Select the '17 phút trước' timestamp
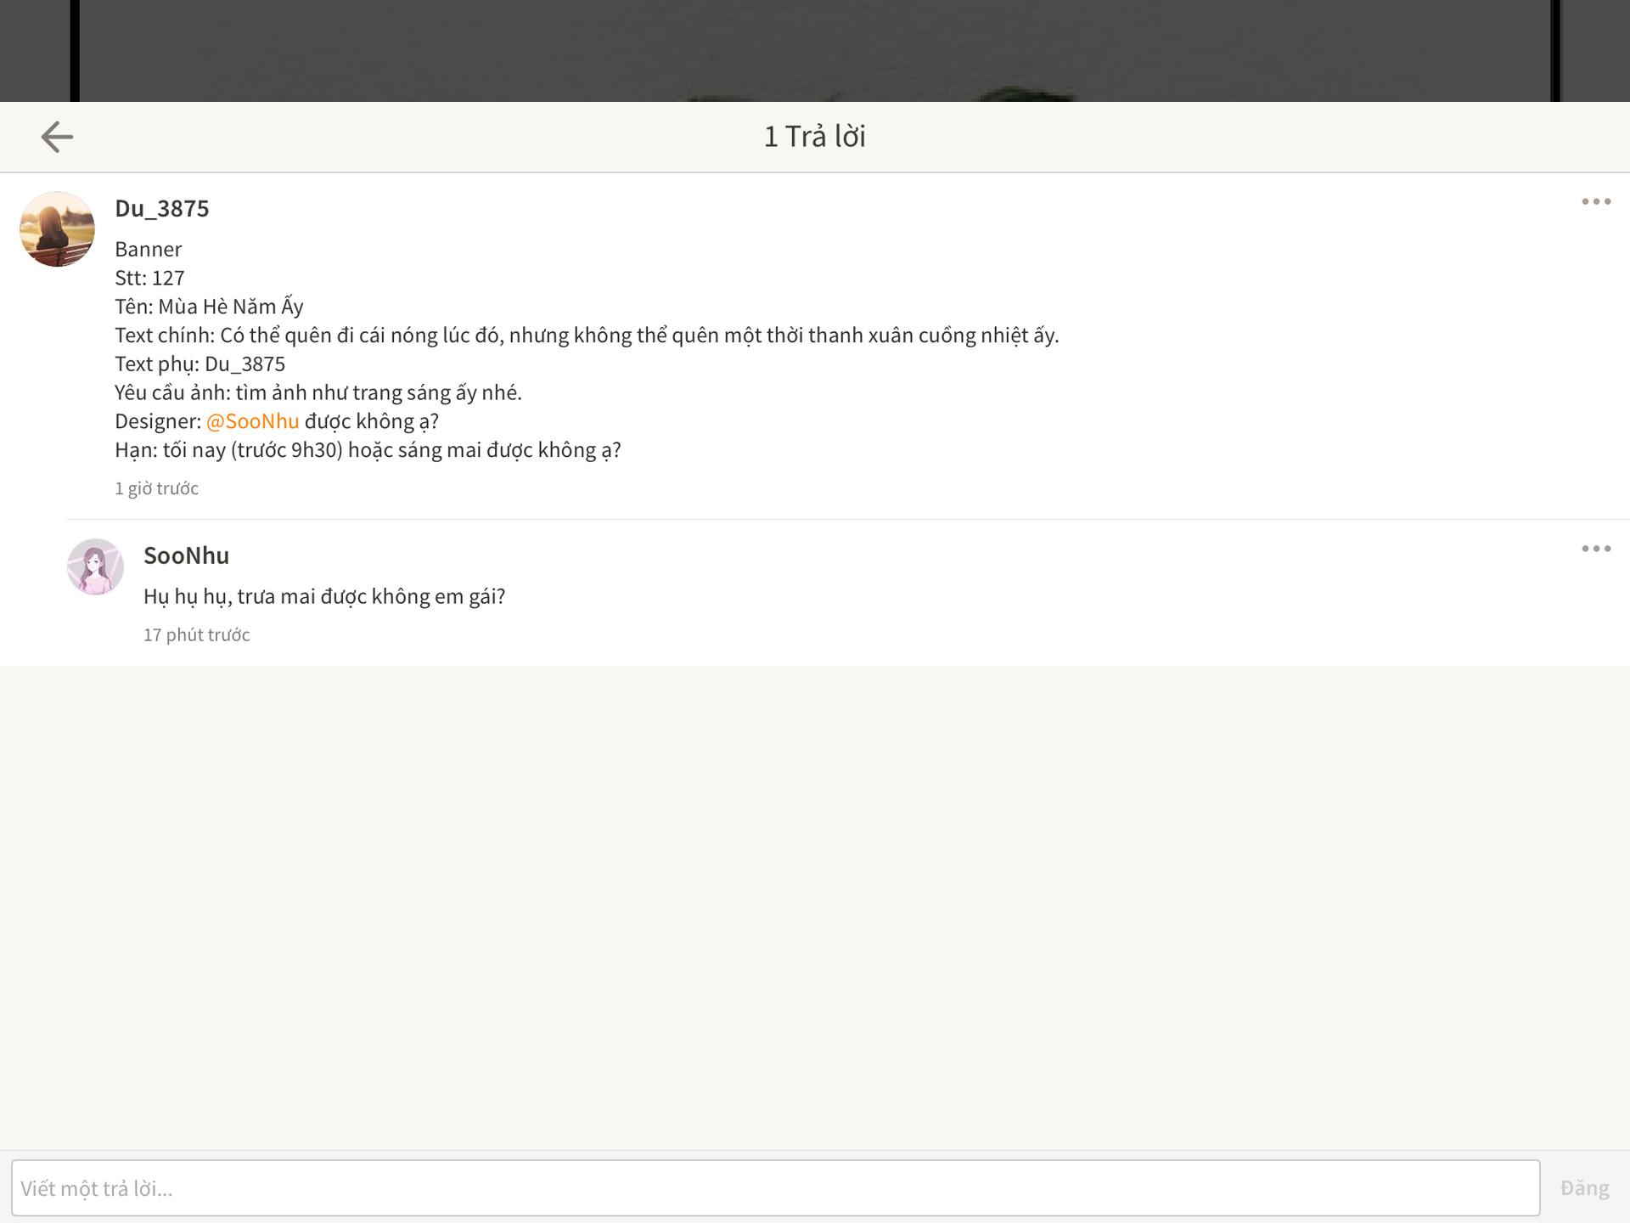 pos(197,635)
